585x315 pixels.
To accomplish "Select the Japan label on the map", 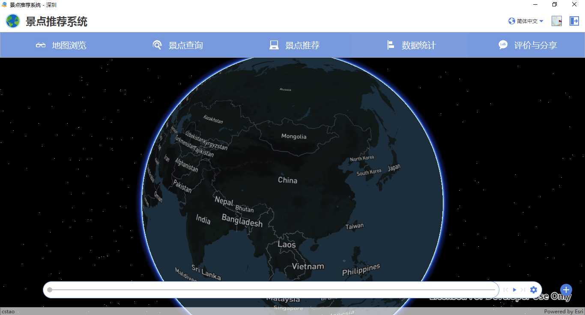I will 394,167.
